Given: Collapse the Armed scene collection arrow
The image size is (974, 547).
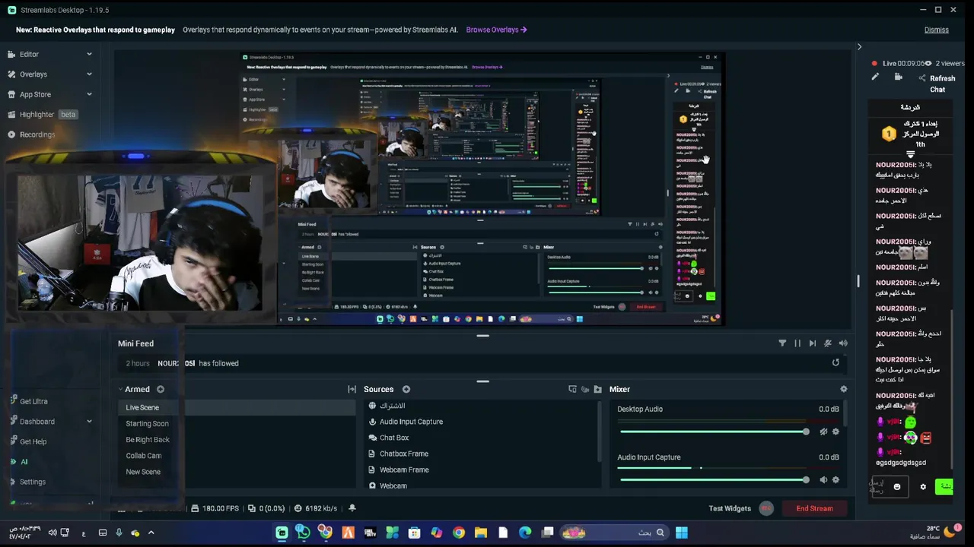Looking at the screenshot, I should coord(120,389).
